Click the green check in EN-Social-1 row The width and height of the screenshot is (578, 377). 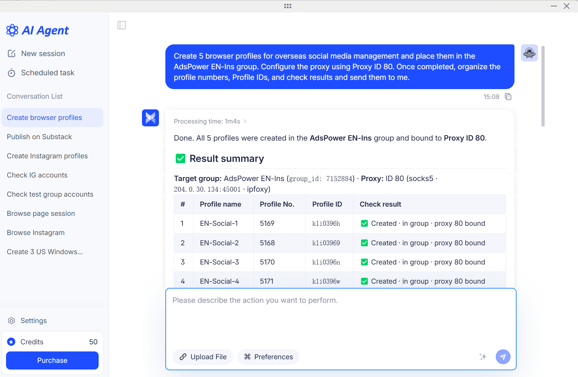(364, 223)
